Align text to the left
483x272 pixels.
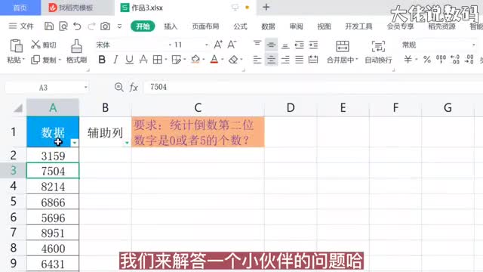(x=257, y=59)
